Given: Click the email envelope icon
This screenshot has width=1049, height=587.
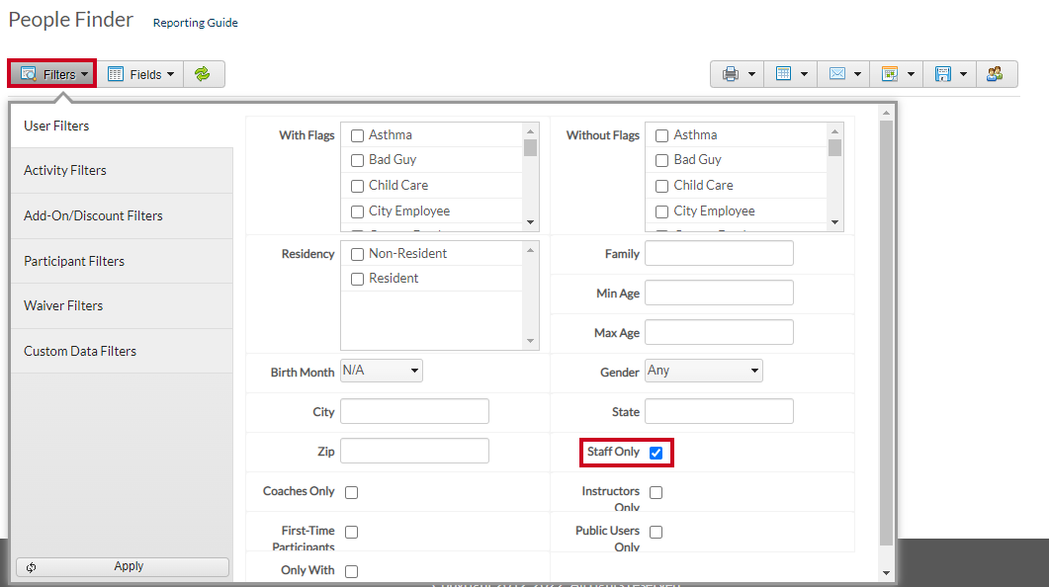Looking at the screenshot, I should pyautogui.click(x=836, y=73).
